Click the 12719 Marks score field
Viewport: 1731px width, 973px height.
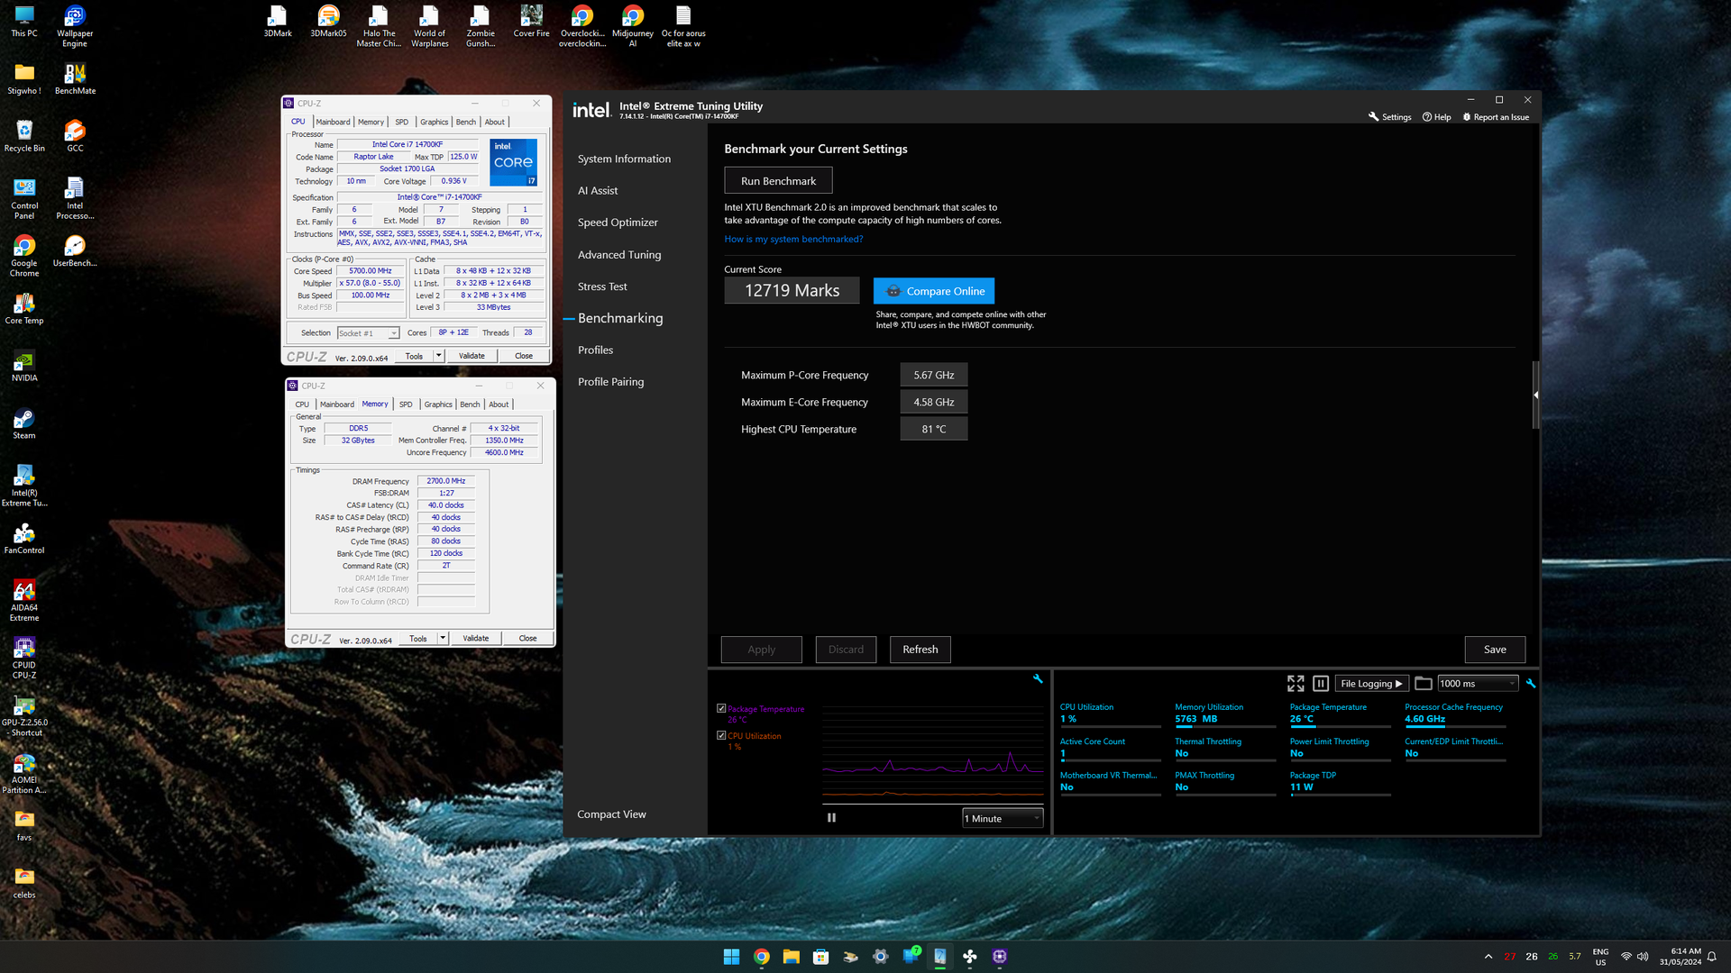click(792, 291)
